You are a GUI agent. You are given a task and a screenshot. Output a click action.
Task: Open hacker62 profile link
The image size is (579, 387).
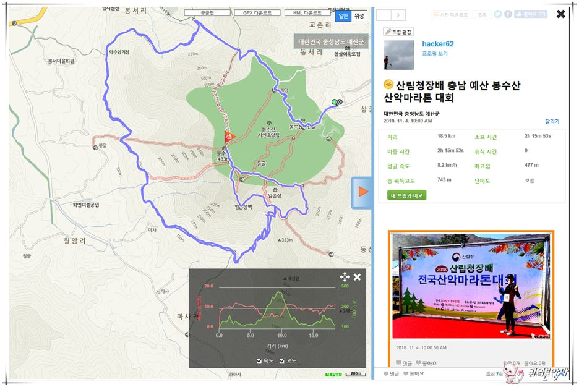pos(437,44)
